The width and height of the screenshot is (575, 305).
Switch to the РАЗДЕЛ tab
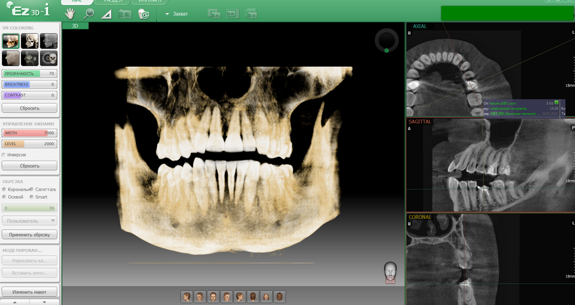pos(112,2)
